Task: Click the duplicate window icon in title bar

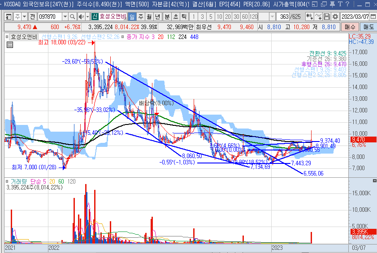Action: [324, 4]
